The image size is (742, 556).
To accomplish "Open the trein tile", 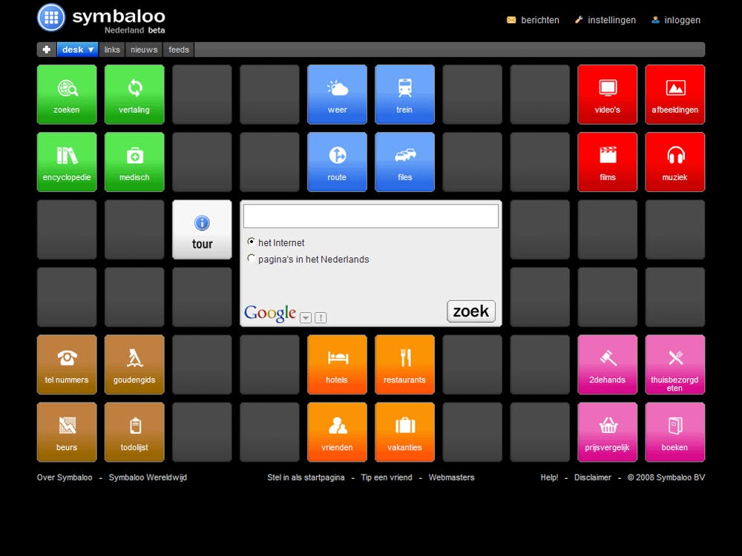I will [x=404, y=95].
